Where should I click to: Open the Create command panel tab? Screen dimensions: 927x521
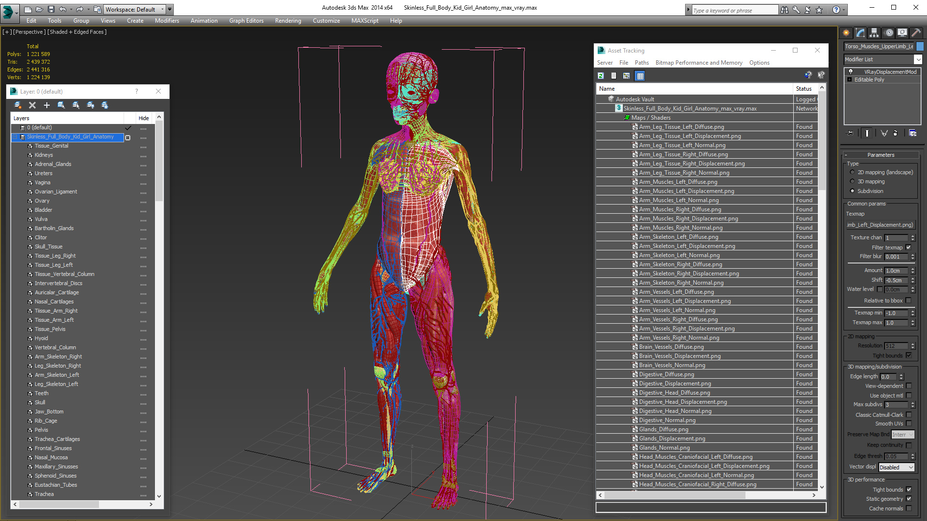click(x=846, y=33)
